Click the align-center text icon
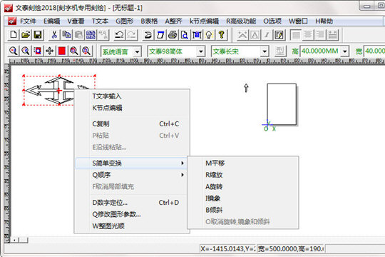This screenshot has height=257, width=385. click(x=308, y=35)
